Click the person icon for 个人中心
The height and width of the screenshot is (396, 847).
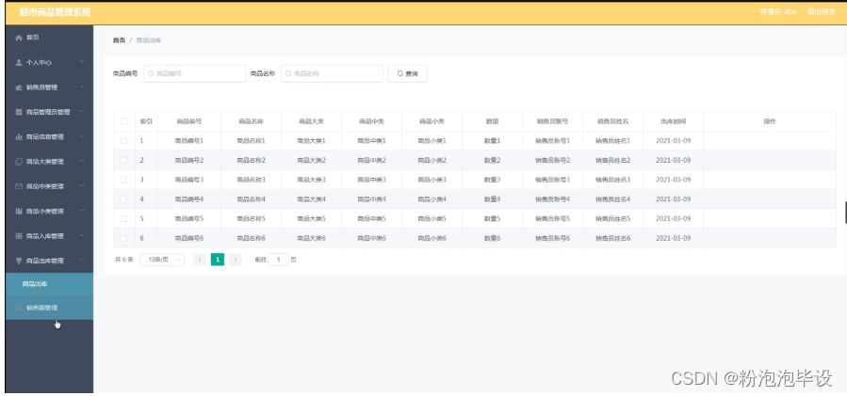pos(19,63)
